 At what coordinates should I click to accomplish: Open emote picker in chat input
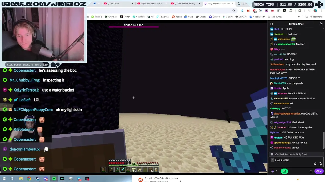click(320, 164)
